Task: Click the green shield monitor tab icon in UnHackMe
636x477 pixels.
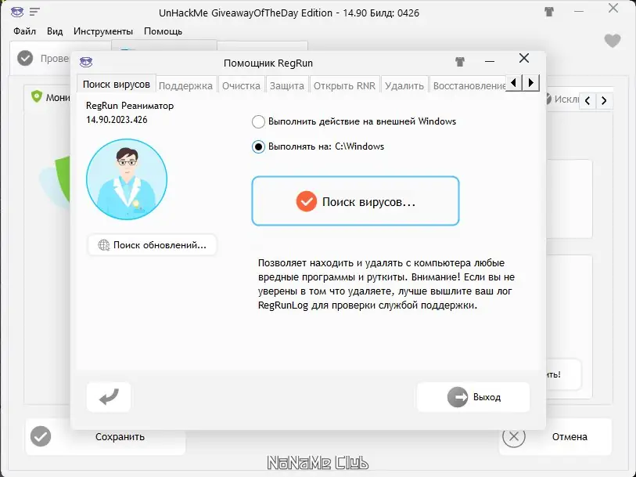Action: tap(37, 96)
